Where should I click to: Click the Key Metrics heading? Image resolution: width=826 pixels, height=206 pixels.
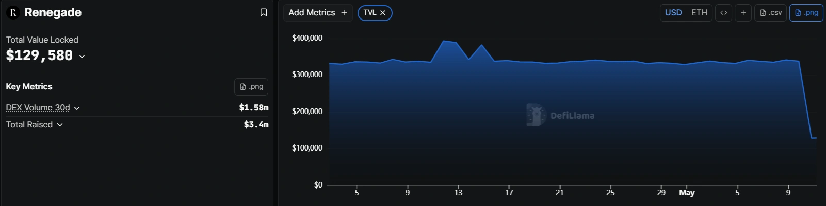point(29,86)
